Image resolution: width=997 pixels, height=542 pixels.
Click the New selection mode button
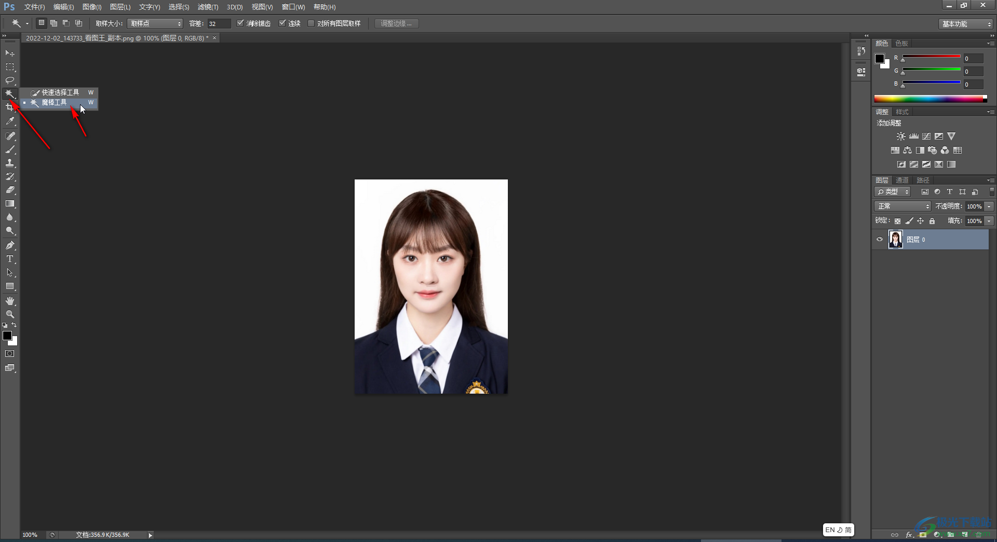(x=41, y=23)
